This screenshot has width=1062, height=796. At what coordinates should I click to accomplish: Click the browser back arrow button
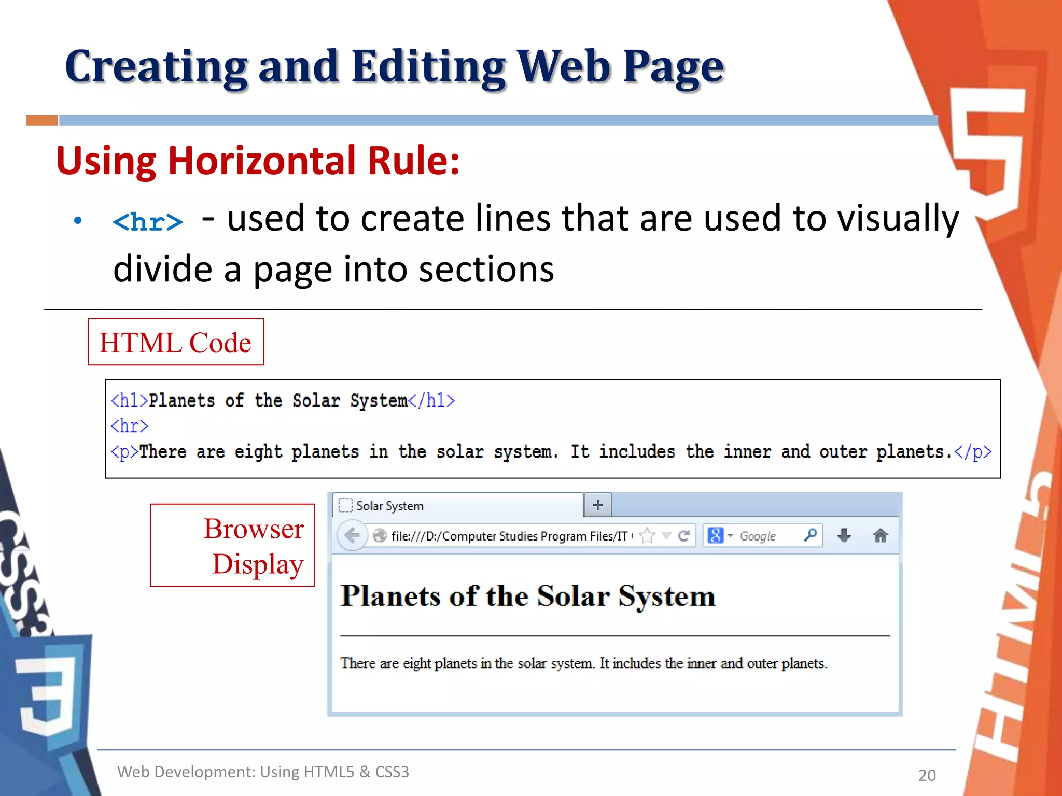(x=352, y=535)
